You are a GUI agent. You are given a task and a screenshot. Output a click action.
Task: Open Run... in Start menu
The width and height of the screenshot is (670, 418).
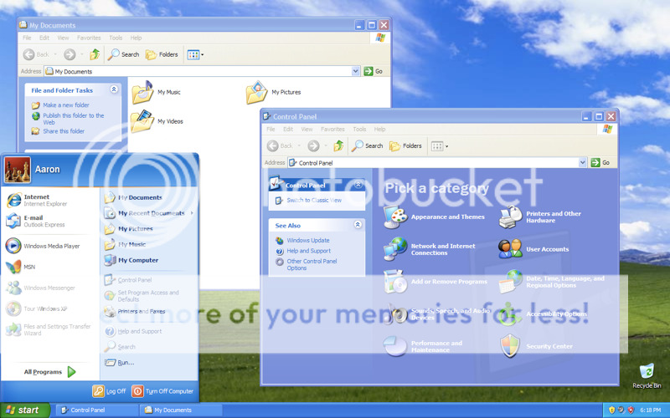(120, 363)
